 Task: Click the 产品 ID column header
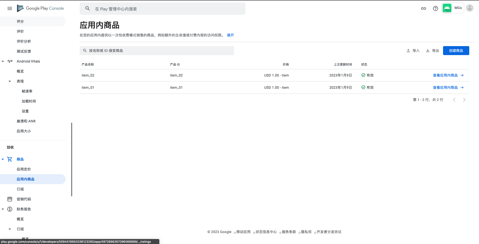(175, 64)
